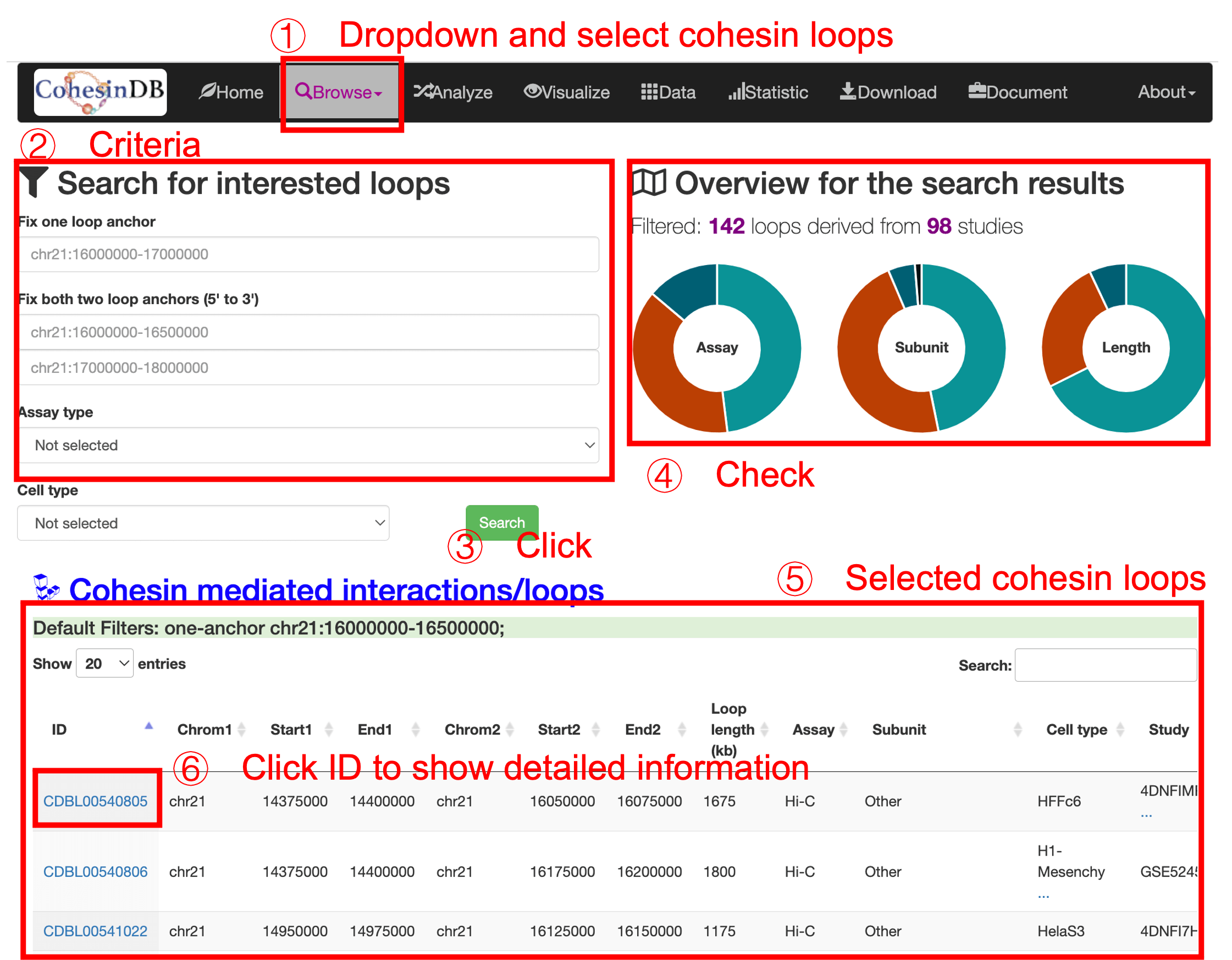This screenshot has width=1232, height=960.
Task: Change the Show entries count selector
Action: 105,664
